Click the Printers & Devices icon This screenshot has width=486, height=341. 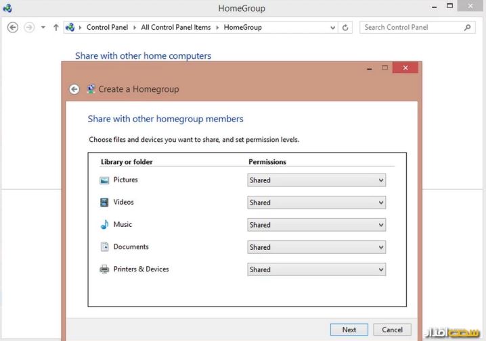pos(104,269)
